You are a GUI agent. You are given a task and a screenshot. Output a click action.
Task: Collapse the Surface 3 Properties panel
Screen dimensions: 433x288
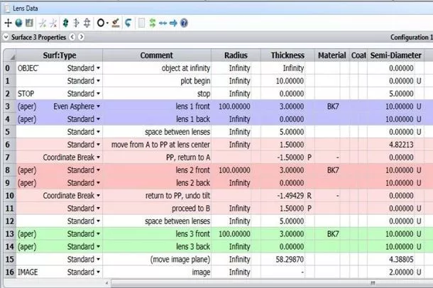6,36
